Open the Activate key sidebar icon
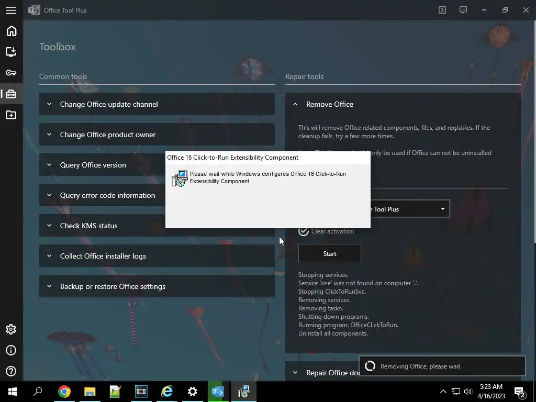 click(x=11, y=73)
